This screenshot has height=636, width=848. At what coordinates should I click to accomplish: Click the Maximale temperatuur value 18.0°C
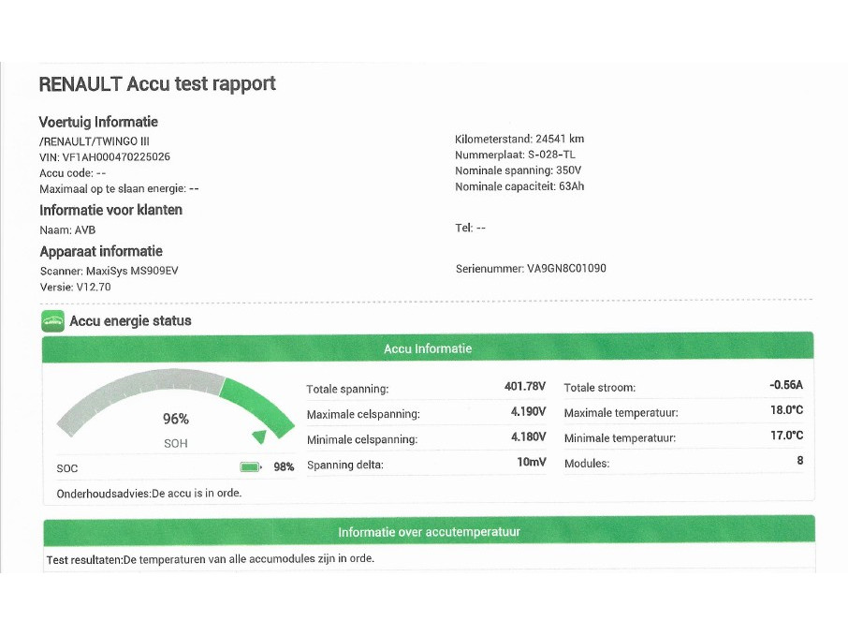784,410
